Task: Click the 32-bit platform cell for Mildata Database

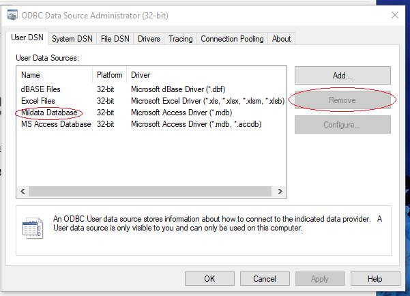Action: pos(105,113)
